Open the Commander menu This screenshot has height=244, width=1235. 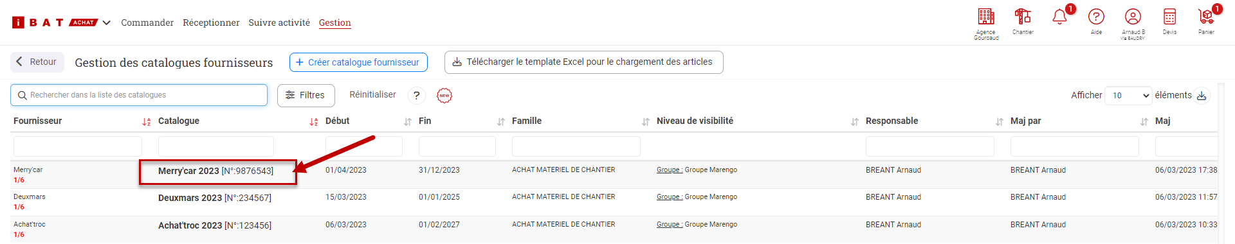[x=147, y=22]
